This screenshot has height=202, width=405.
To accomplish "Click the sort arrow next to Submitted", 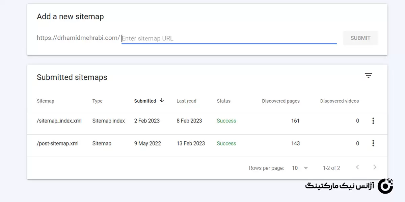I will click(161, 100).
